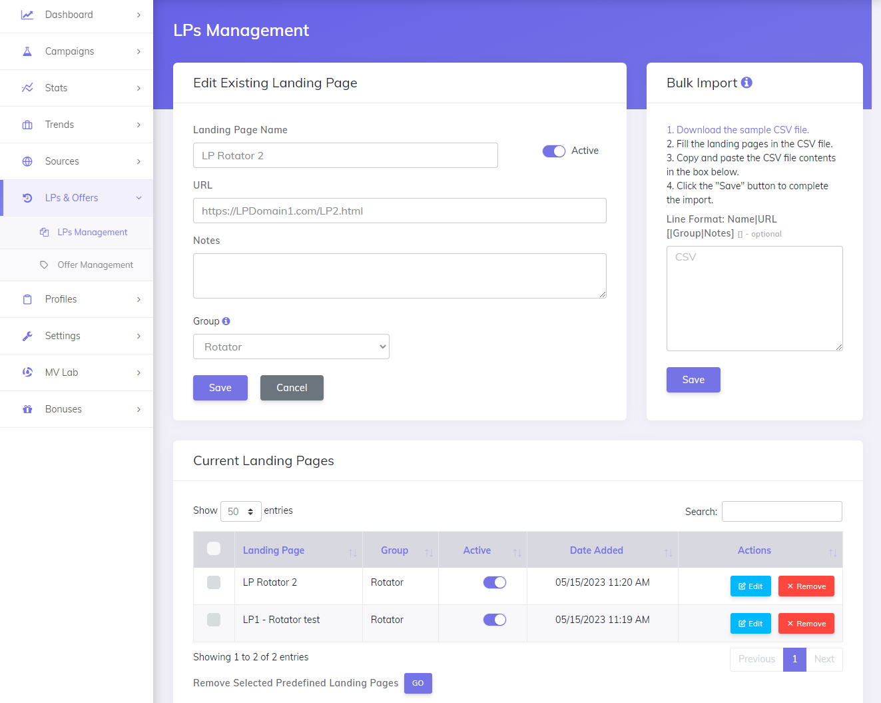Select Offer Management in the sidebar
881x703 pixels.
coord(96,265)
